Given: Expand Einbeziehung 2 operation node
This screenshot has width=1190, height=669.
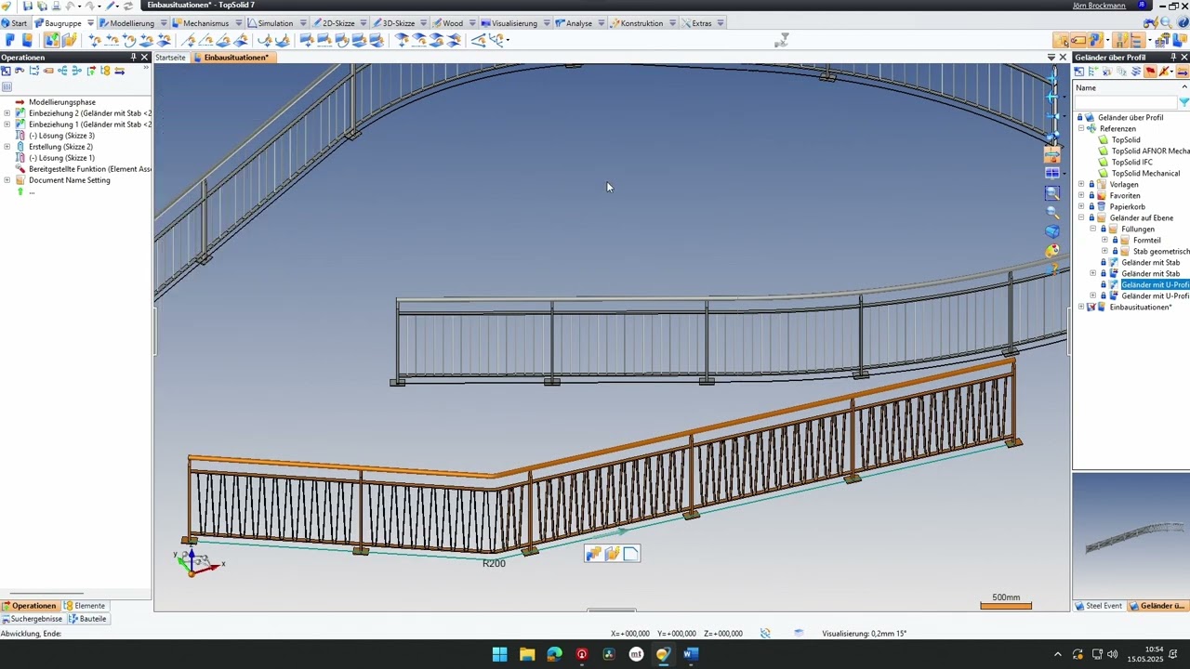Looking at the screenshot, I should [7, 113].
